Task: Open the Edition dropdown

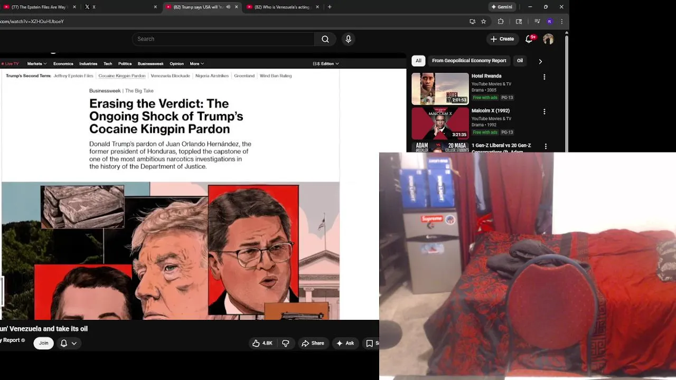Action: (326, 64)
